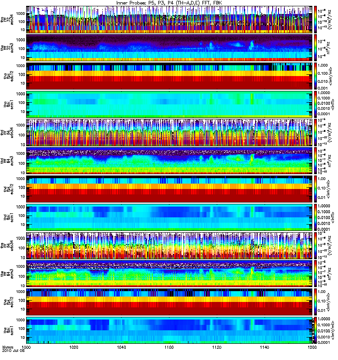Select the tha fbk scm1 filter bank panel
Image resolution: width=338 pixels, height=360 pixels.
click(x=169, y=104)
